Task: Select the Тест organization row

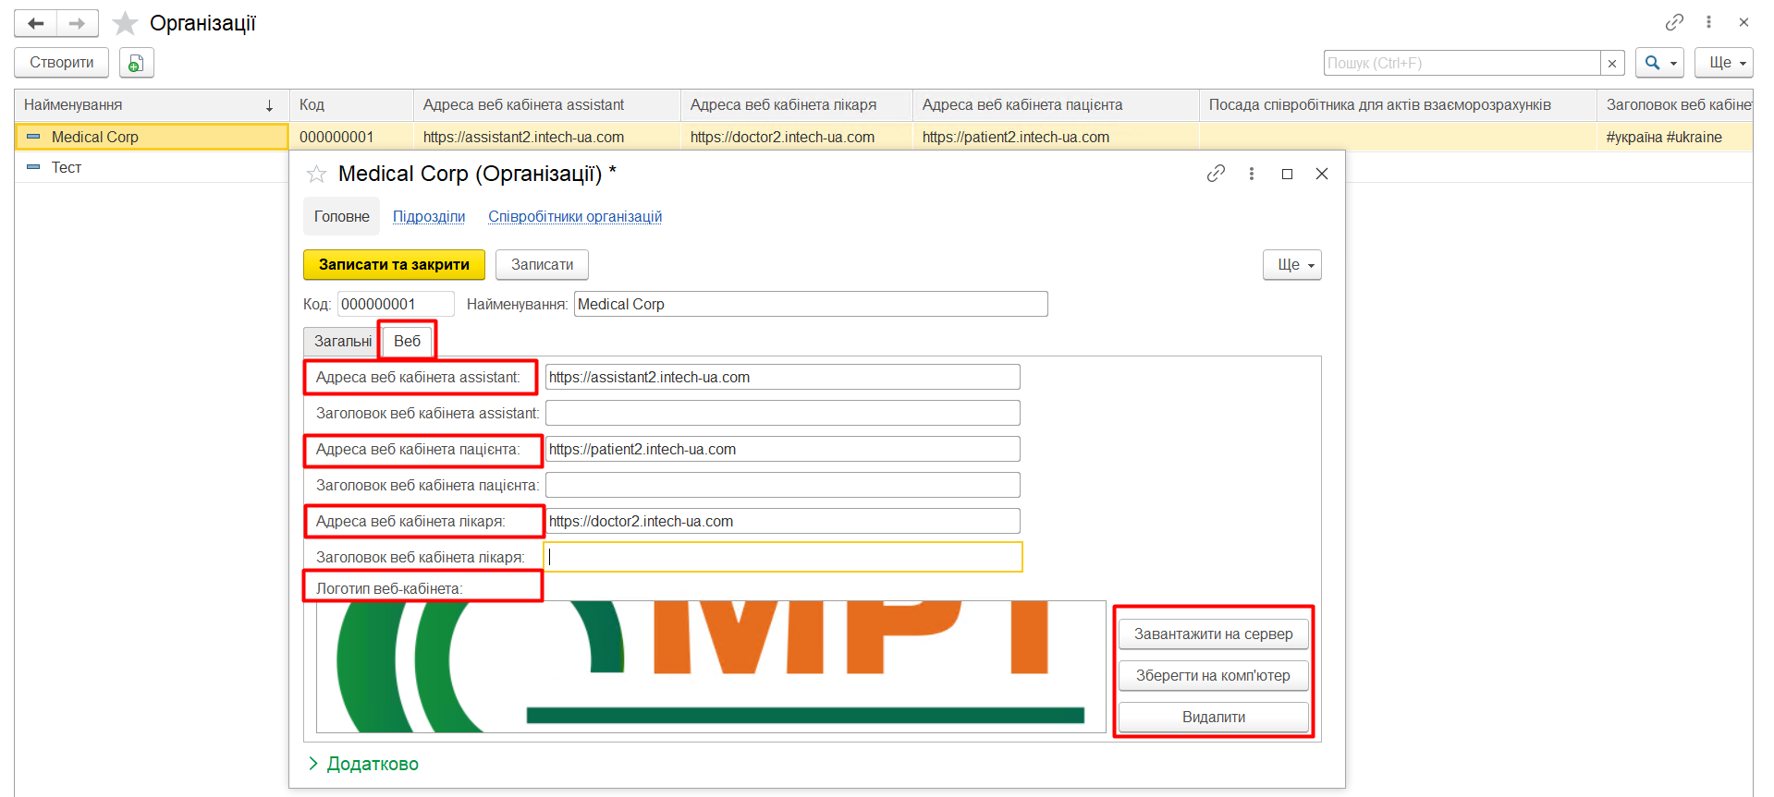Action: click(x=67, y=167)
